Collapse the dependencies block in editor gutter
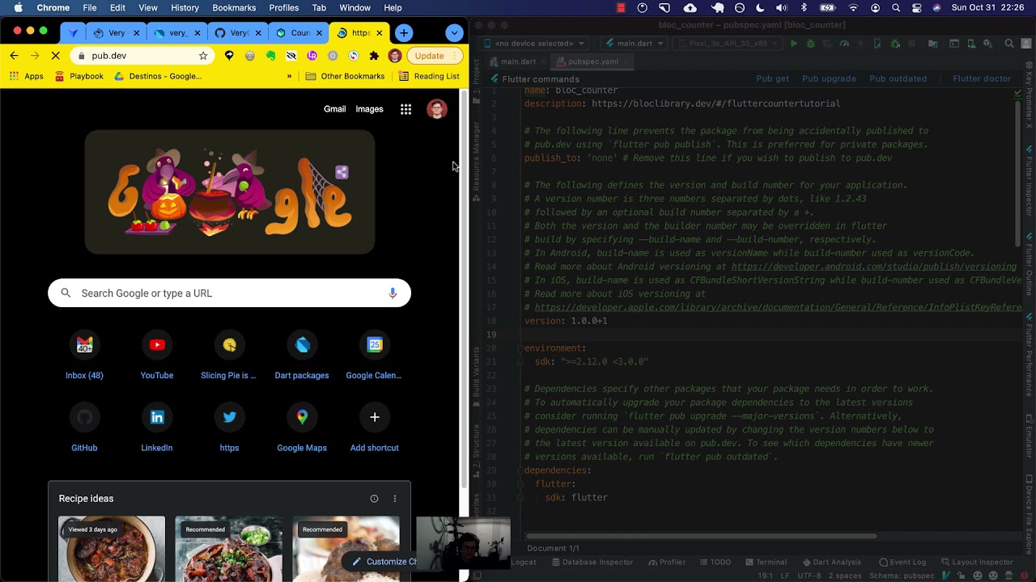This screenshot has height=582, width=1036. tap(520, 470)
